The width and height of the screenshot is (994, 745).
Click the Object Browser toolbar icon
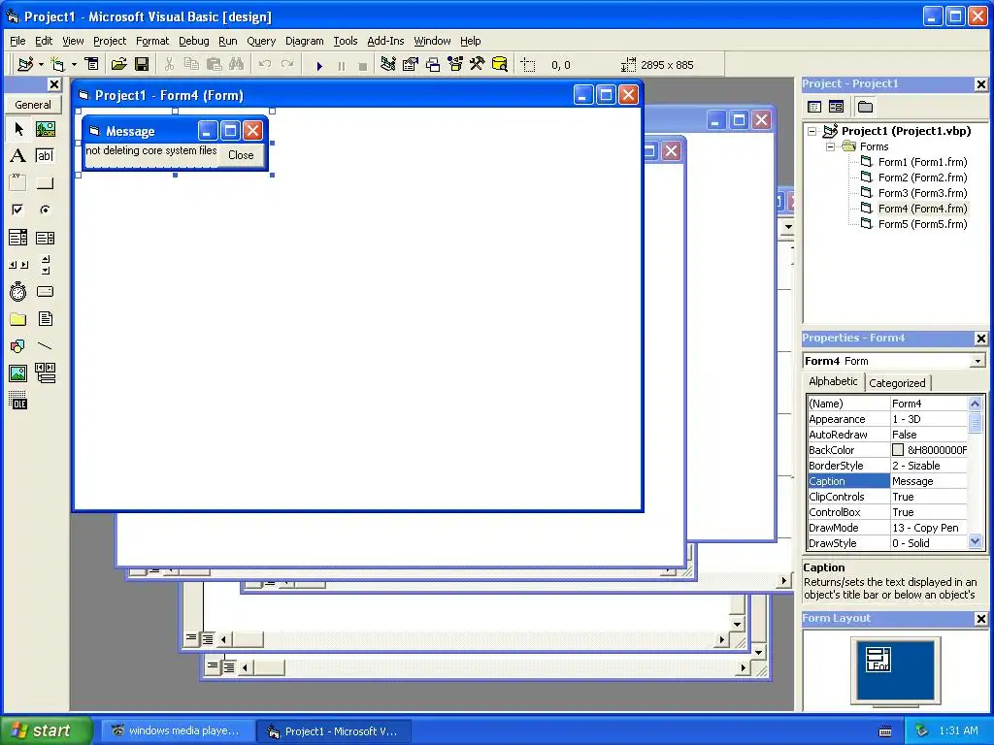coord(455,64)
